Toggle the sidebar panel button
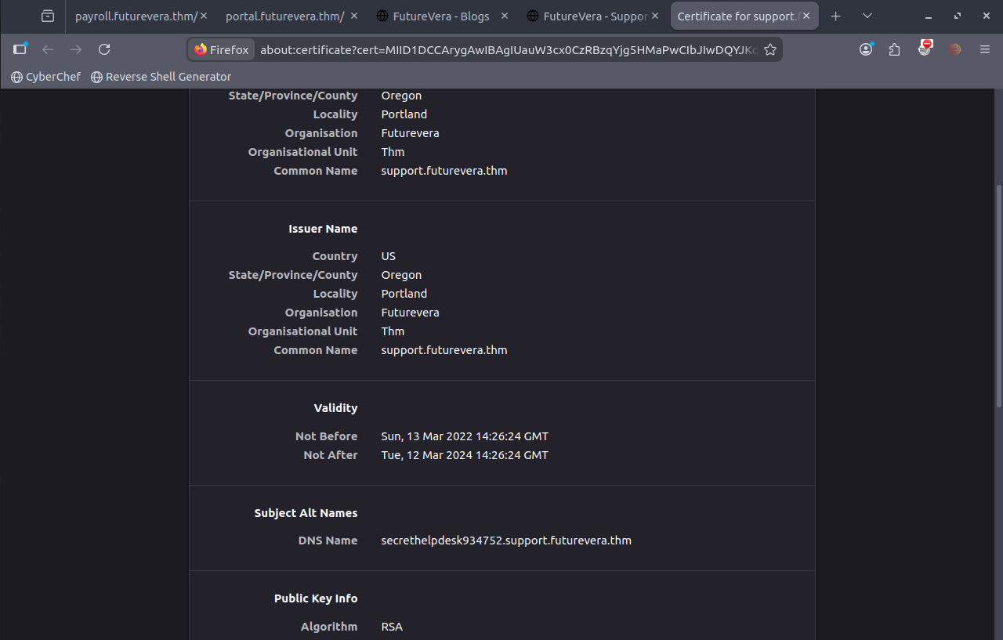The width and height of the screenshot is (1003, 640). pyautogui.click(x=20, y=49)
